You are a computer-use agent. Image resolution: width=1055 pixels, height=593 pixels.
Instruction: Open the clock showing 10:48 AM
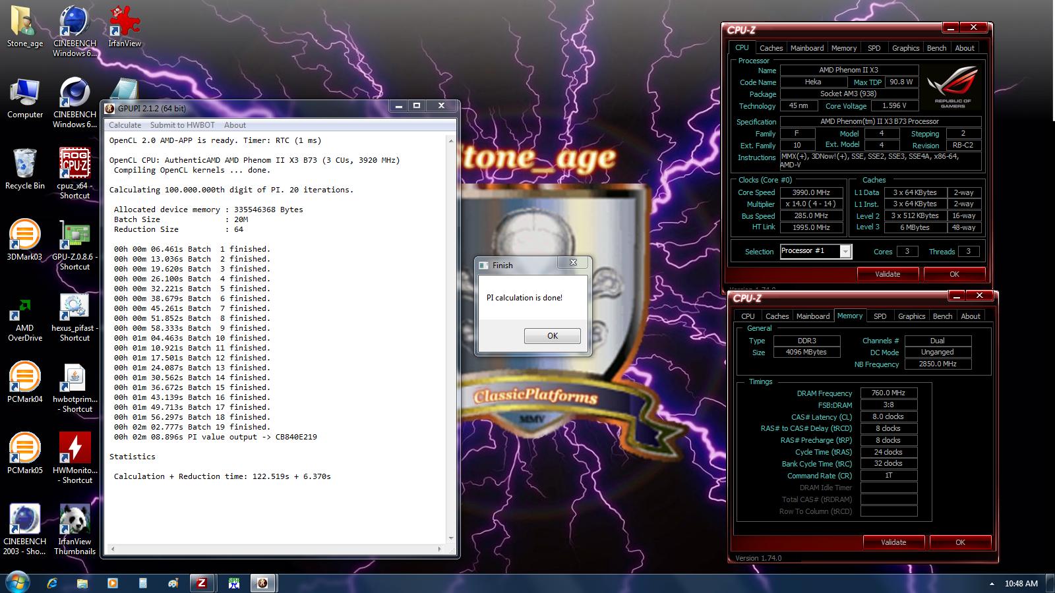(1021, 584)
